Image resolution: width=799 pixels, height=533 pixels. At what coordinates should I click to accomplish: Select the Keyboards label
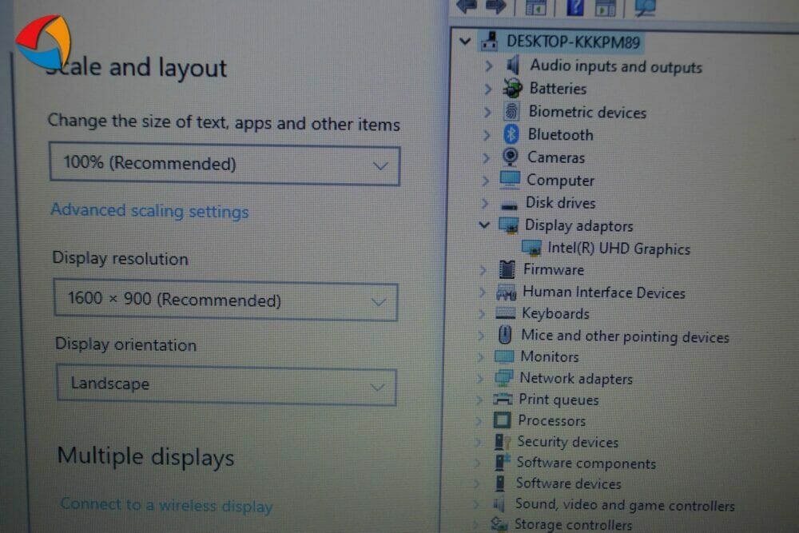click(x=555, y=313)
